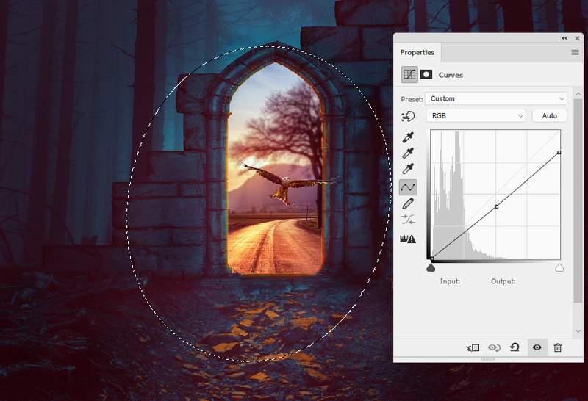View previous state of the adjustment
Viewport: 588px width, 401px height.
tap(494, 348)
